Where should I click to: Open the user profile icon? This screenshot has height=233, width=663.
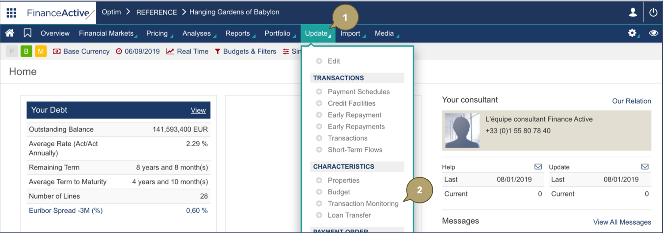coord(633,12)
